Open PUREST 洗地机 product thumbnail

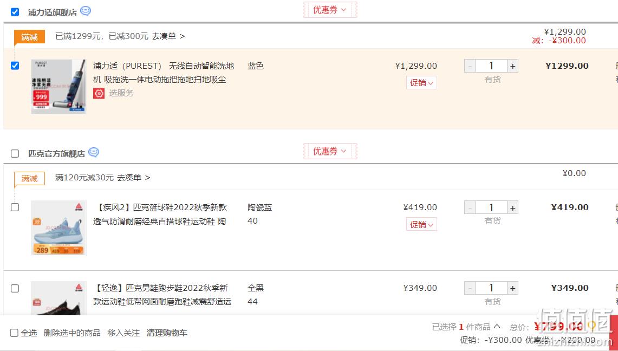click(x=58, y=87)
